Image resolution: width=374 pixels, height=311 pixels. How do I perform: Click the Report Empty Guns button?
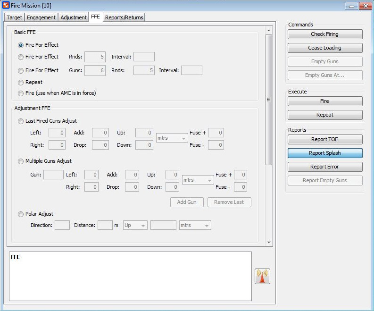pos(325,180)
